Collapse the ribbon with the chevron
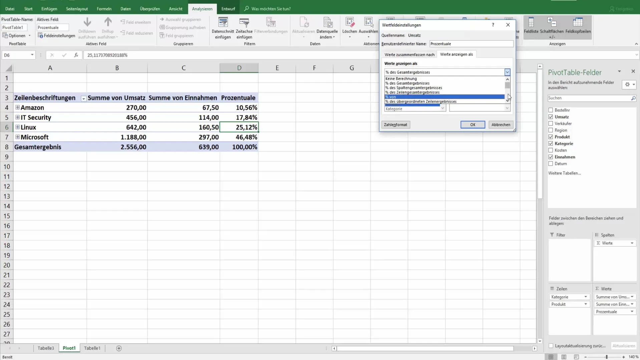 (636, 44)
